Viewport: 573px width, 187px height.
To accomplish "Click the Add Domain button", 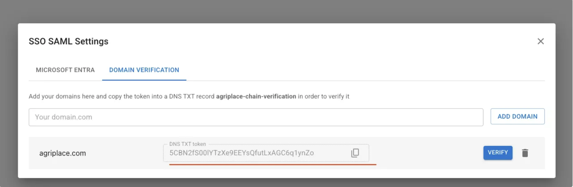I will [517, 116].
